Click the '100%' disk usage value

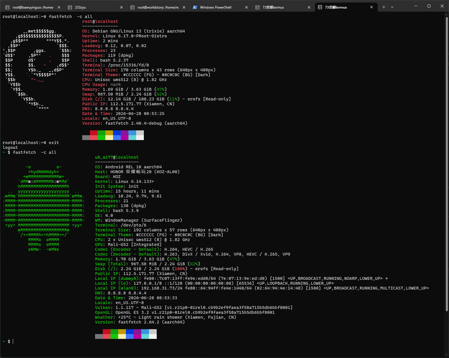pos(180,269)
